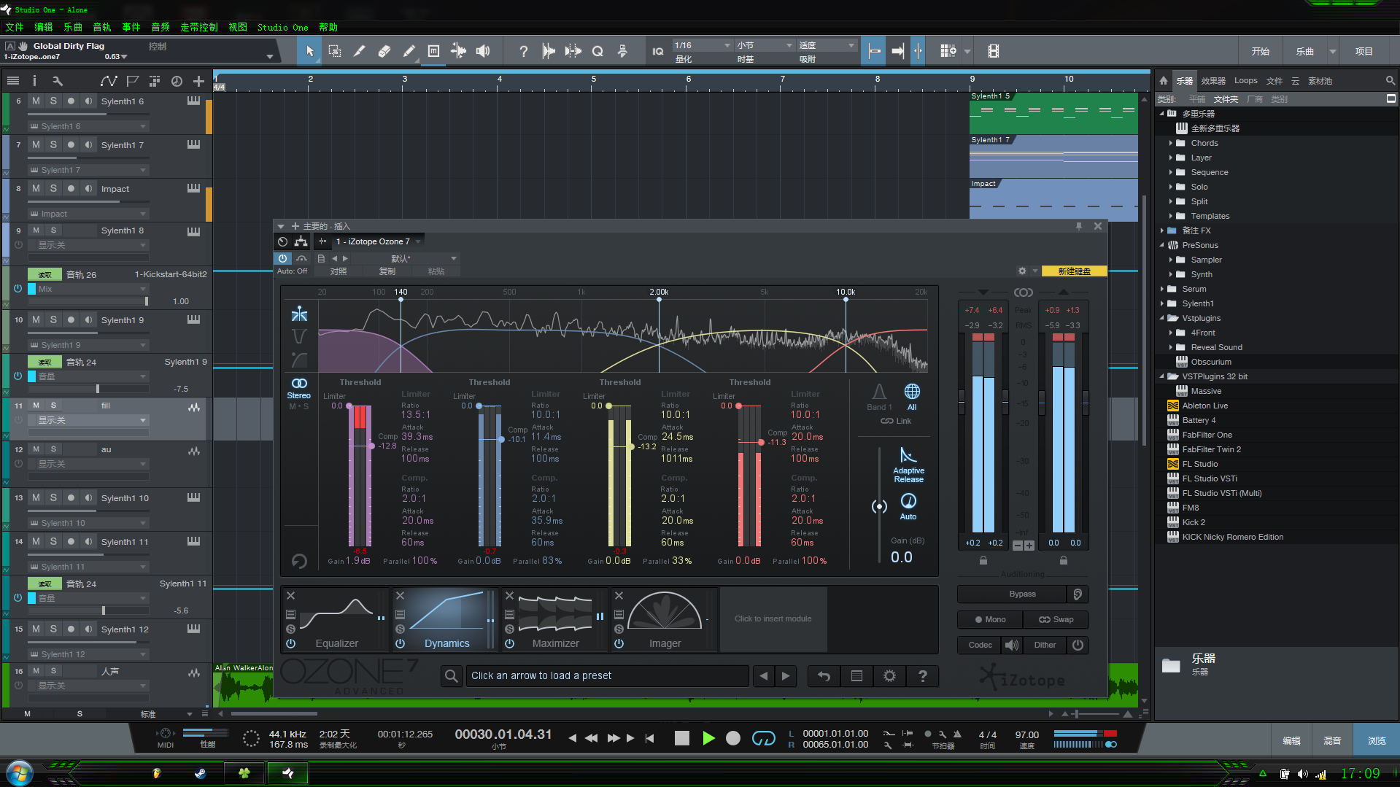Select the Arrow tool in toolbar
This screenshot has width=1400, height=787.
coord(310,51)
